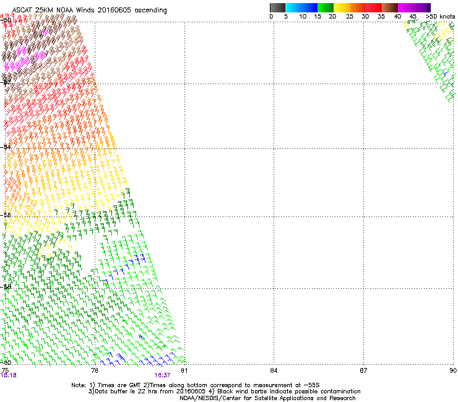The image size is (458, 402).
Task: Click the -54 latitude axis label
Action: (6, 147)
